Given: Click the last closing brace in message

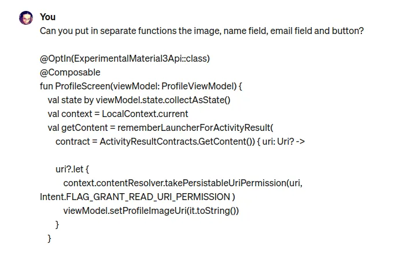Looking at the screenshot, I should pyautogui.click(x=50, y=238).
